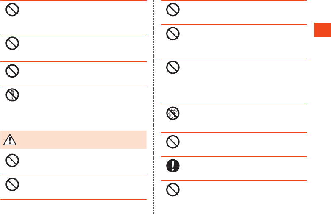Click prohibition icon beneath the exclamation icon
331x214 pixels.
[172, 190]
